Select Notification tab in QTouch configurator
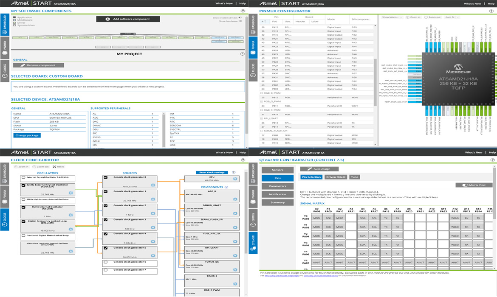 tap(277, 194)
